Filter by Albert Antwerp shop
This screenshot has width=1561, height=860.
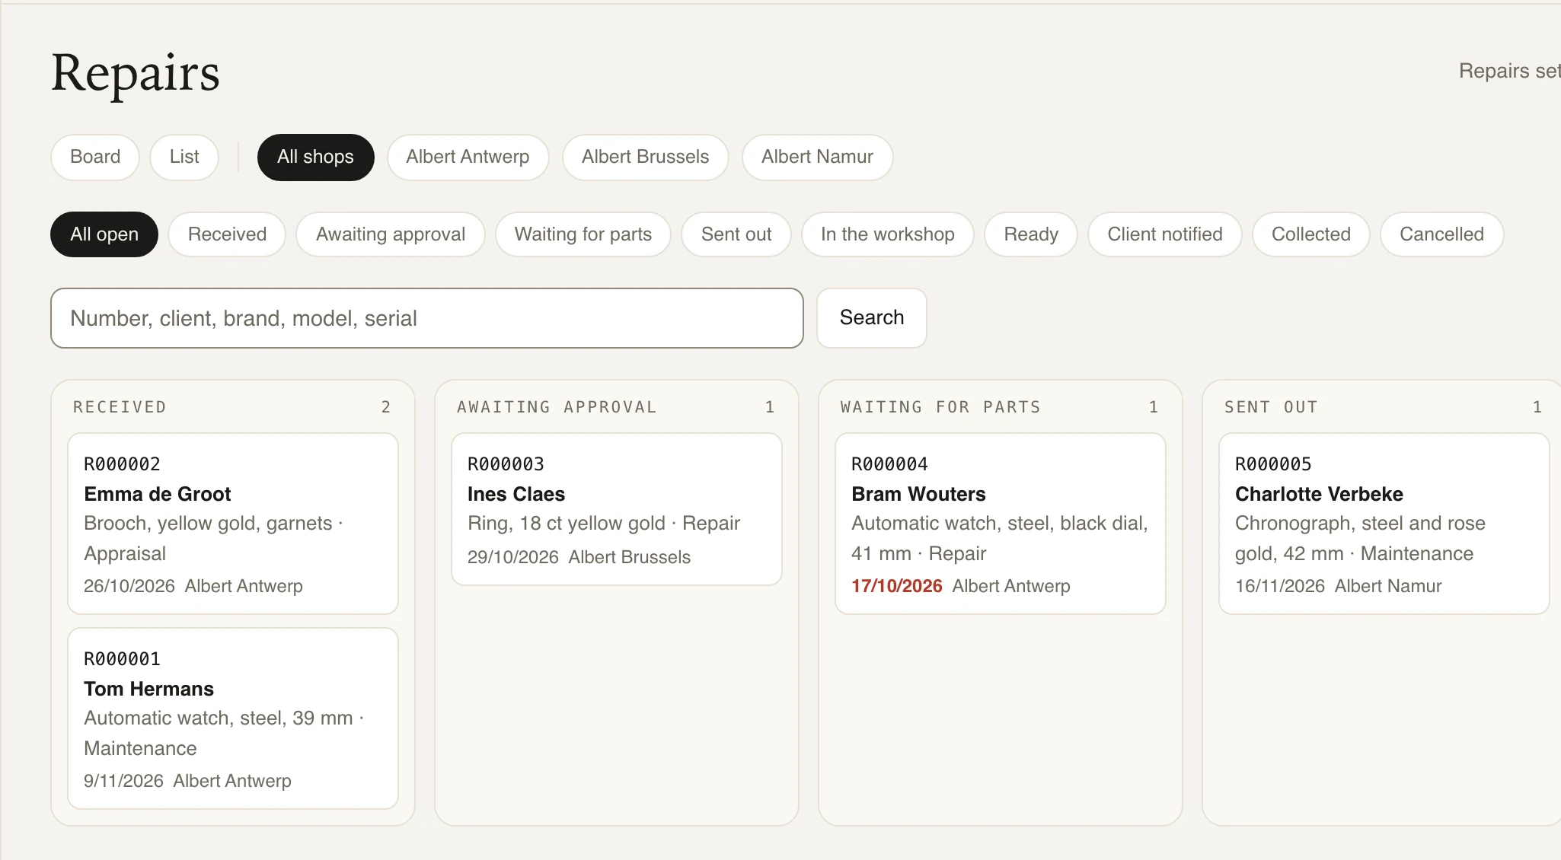pyautogui.click(x=468, y=157)
